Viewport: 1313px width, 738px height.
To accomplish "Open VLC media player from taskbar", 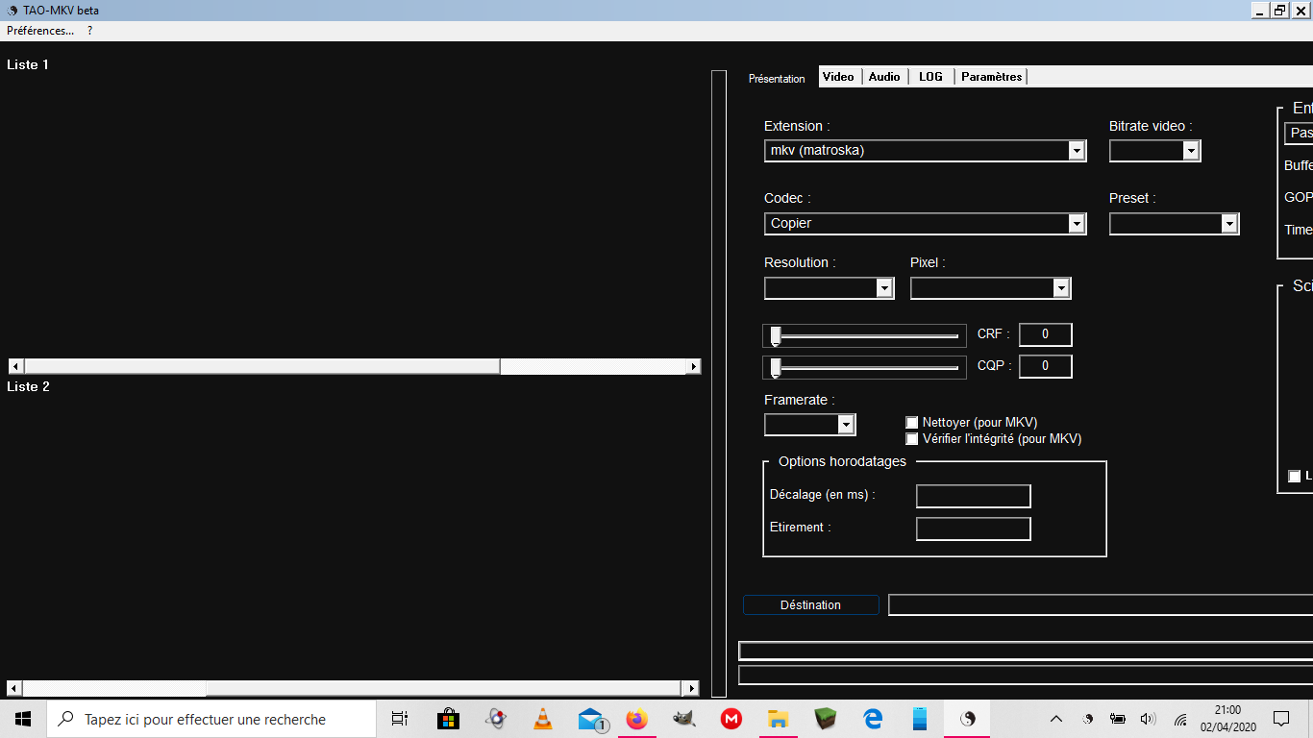I will [542, 719].
